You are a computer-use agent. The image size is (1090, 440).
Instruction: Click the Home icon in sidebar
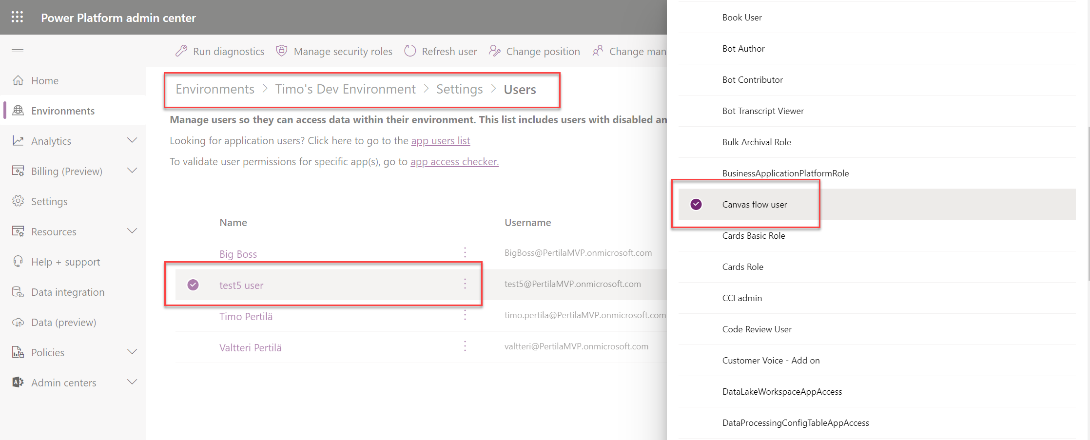(18, 80)
